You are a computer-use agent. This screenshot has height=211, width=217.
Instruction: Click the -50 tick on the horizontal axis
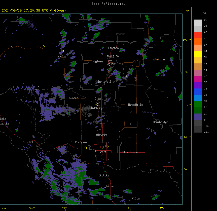coord(64,207)
